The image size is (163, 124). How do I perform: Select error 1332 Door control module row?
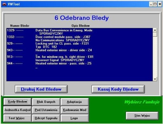click(x=80, y=38)
